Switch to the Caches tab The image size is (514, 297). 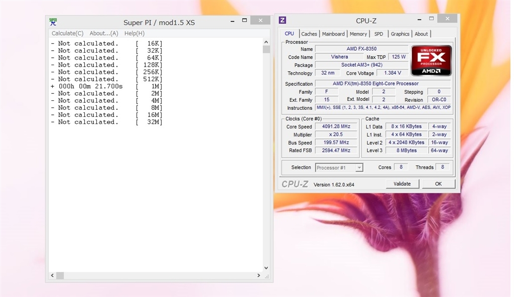[x=309, y=34]
